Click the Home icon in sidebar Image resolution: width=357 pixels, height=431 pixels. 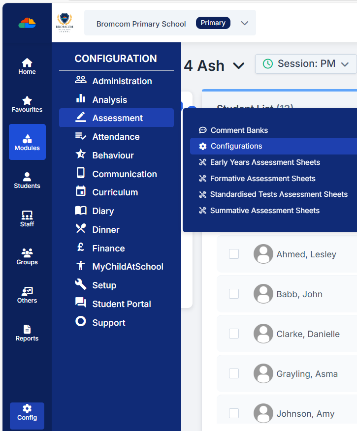pyautogui.click(x=27, y=63)
